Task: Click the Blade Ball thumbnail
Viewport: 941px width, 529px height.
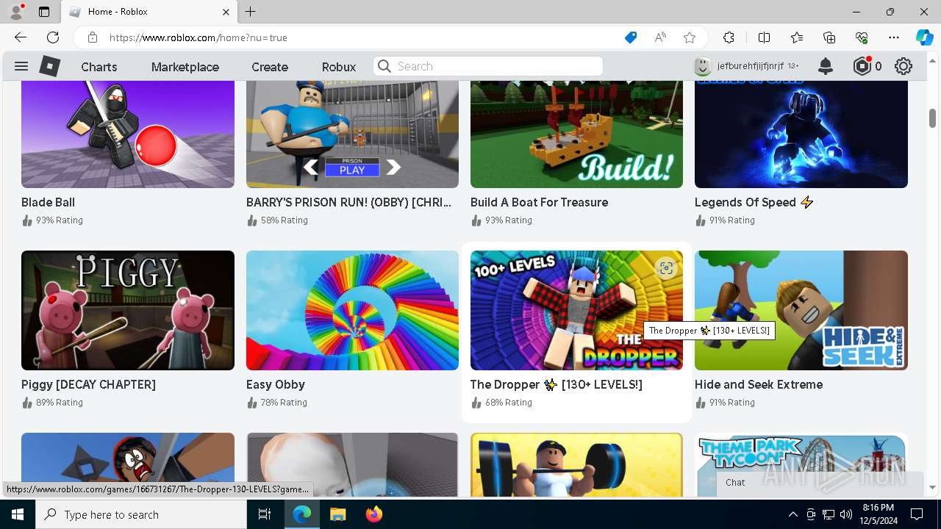Action: pos(128,134)
